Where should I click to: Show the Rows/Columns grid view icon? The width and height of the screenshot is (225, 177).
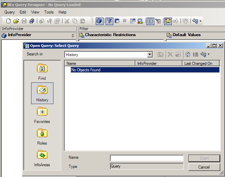(x=117, y=21)
